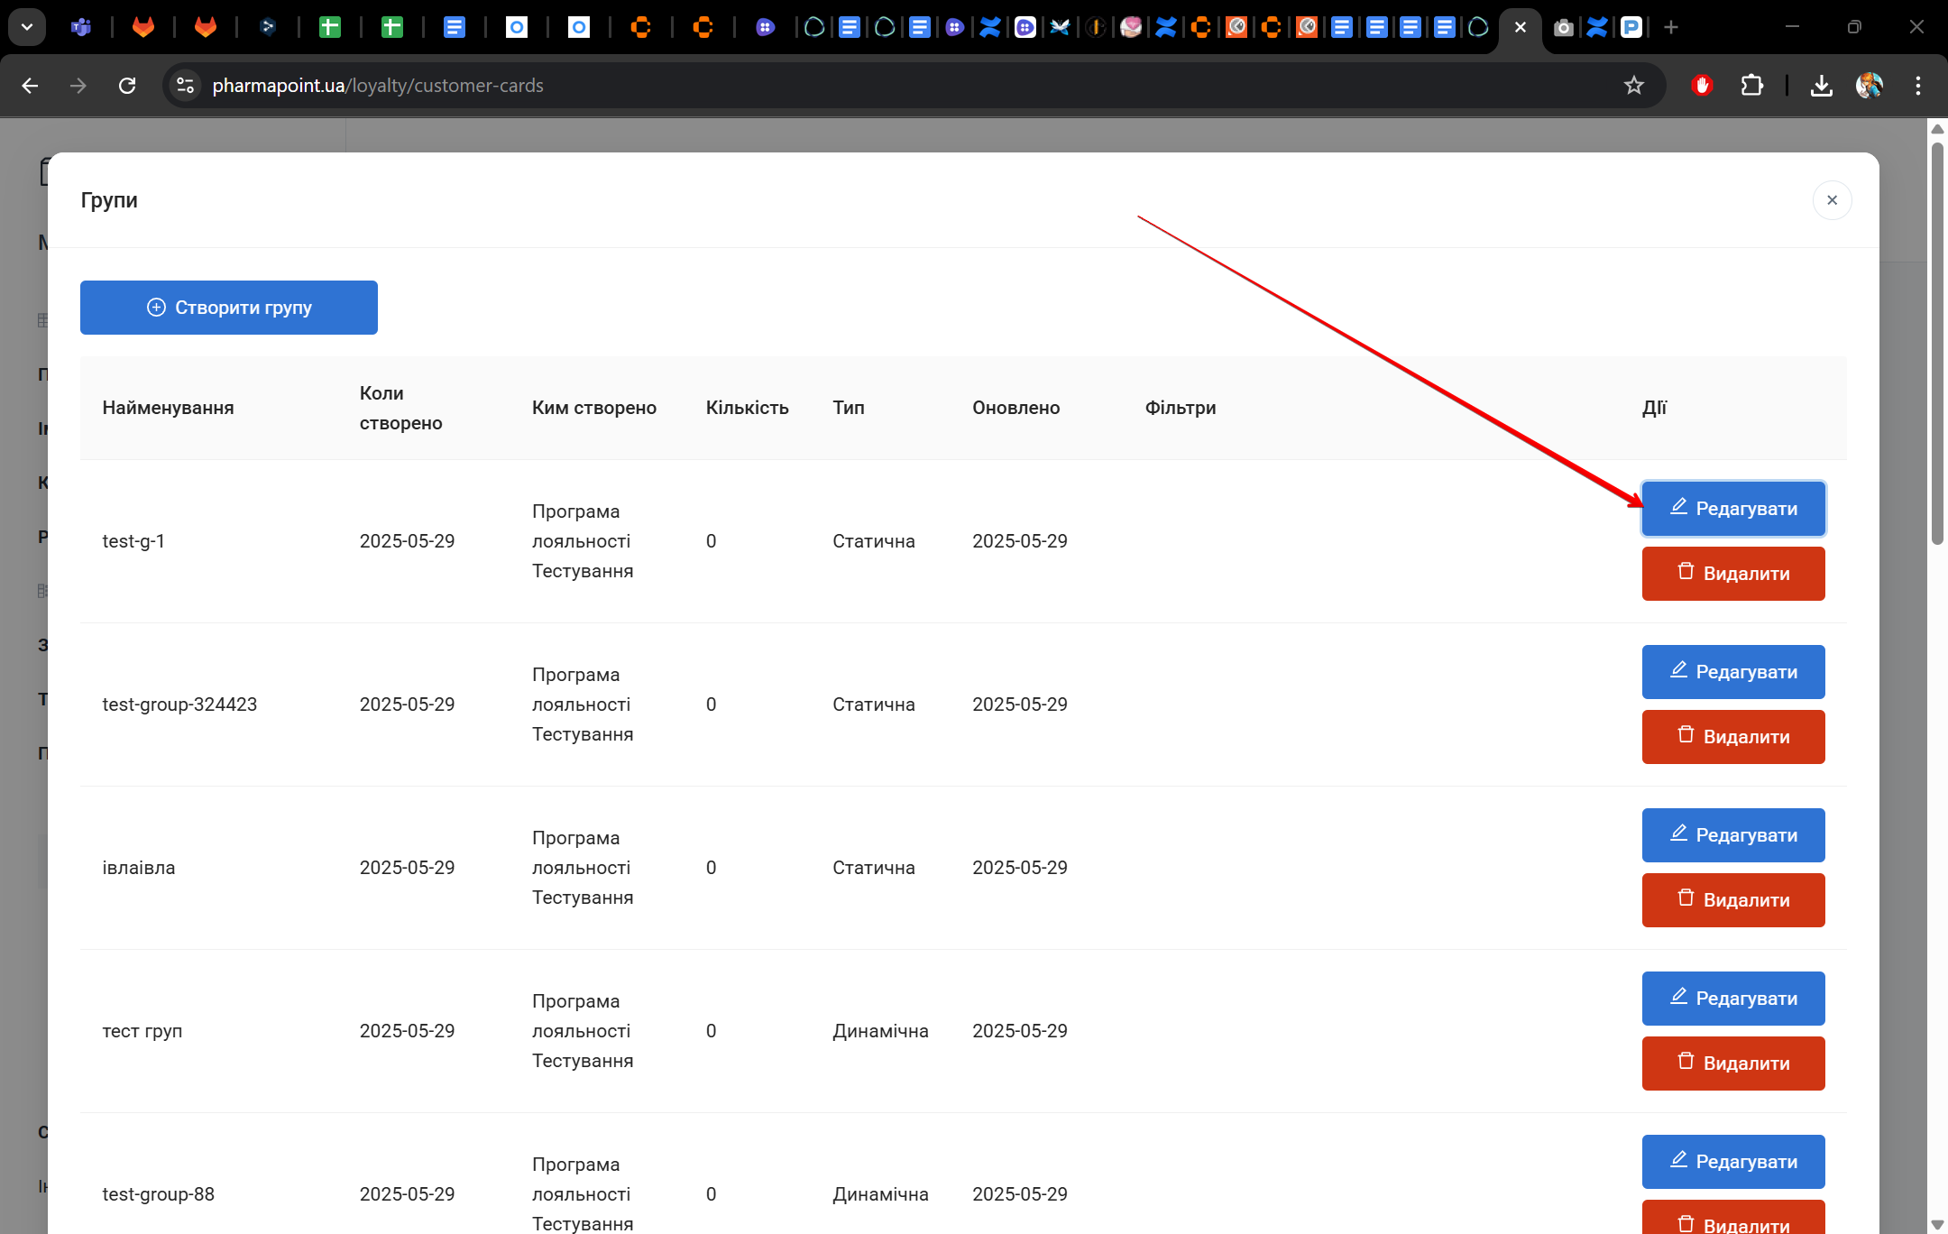Bookmark this page with star icon
The height and width of the screenshot is (1234, 1948).
(1633, 86)
